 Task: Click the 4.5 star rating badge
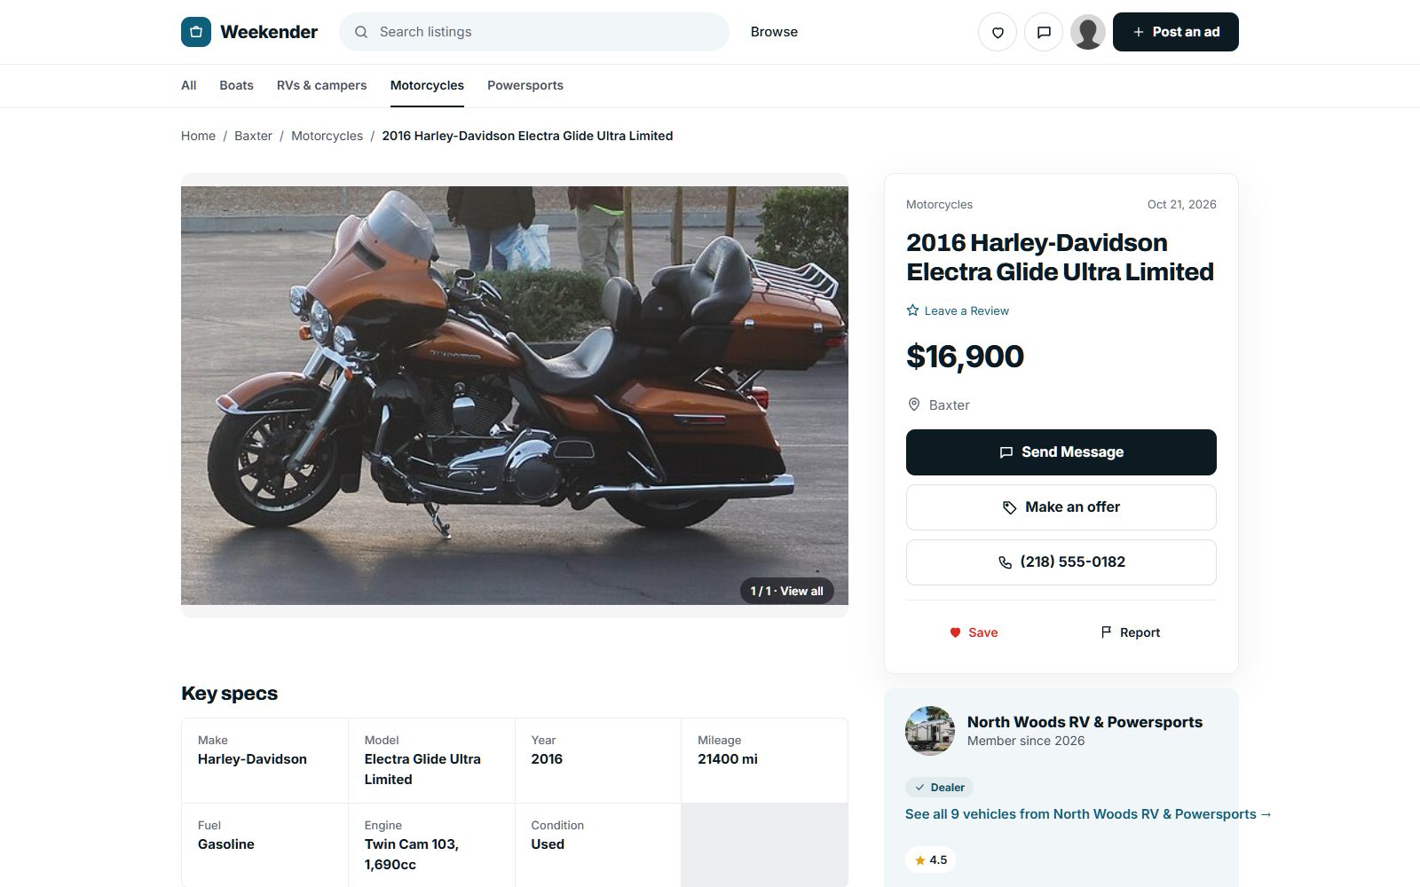[x=930, y=860]
